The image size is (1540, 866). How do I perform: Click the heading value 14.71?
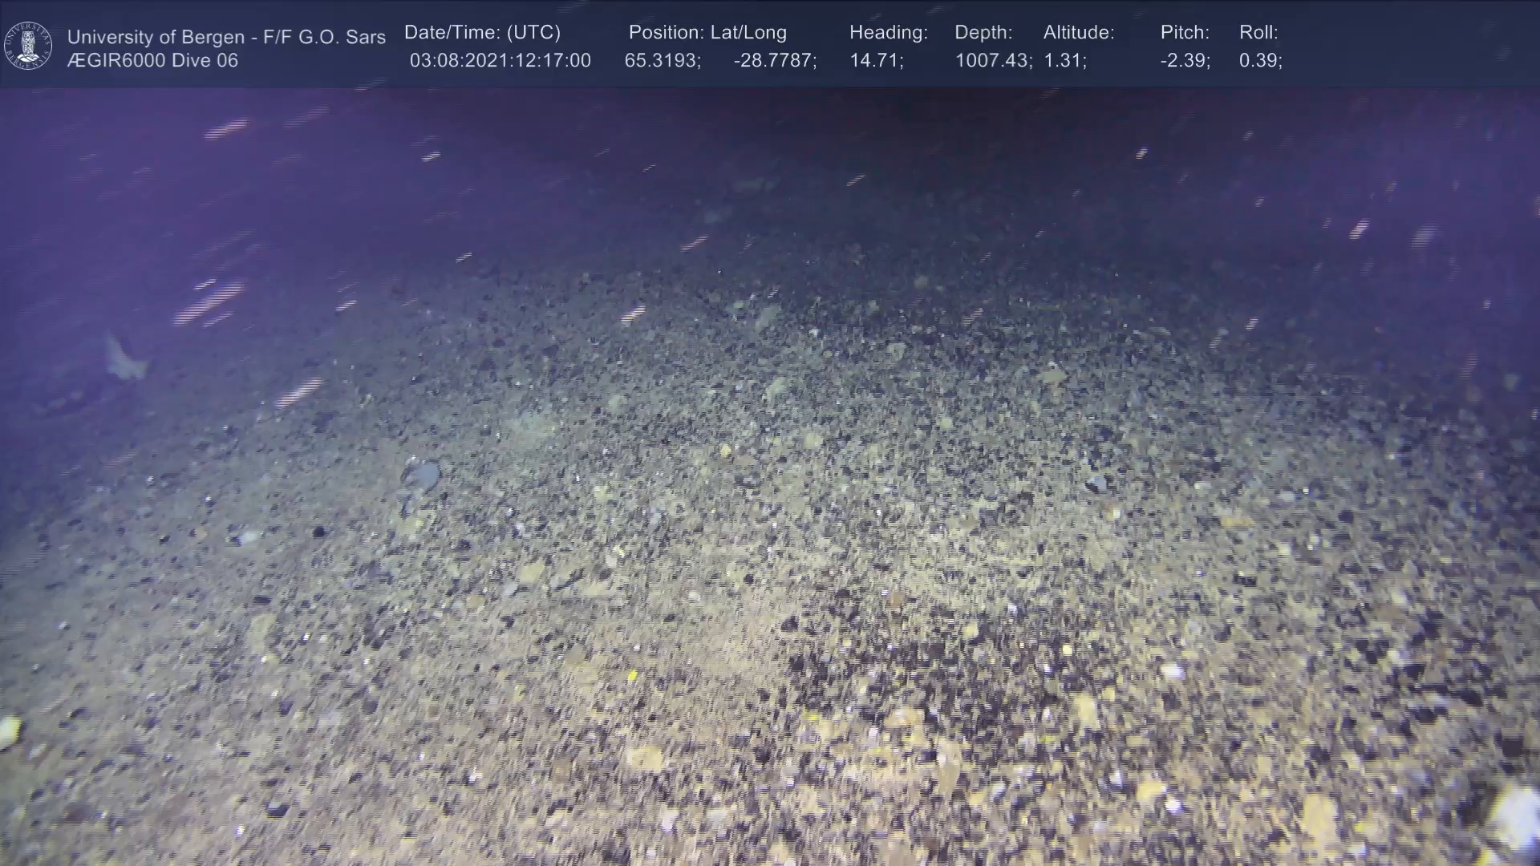(876, 61)
